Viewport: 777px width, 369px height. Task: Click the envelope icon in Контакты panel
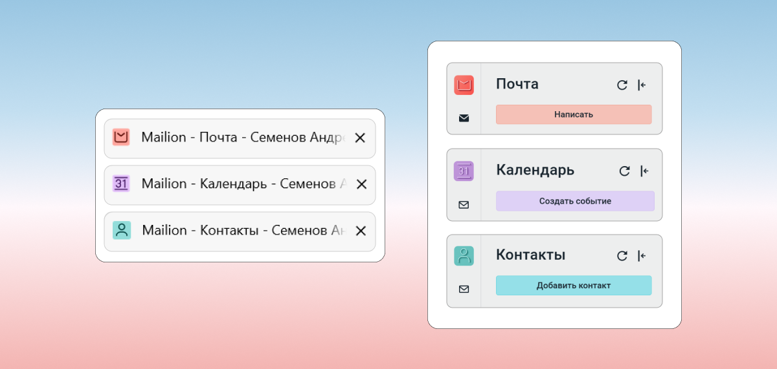(464, 289)
